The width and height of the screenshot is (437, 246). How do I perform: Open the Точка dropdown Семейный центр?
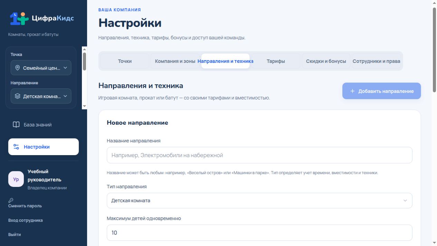[x=41, y=68]
